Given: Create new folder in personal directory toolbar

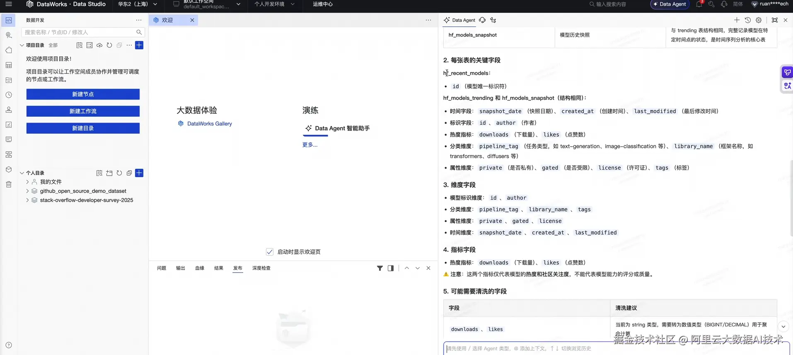Looking at the screenshot, I should click(x=109, y=173).
